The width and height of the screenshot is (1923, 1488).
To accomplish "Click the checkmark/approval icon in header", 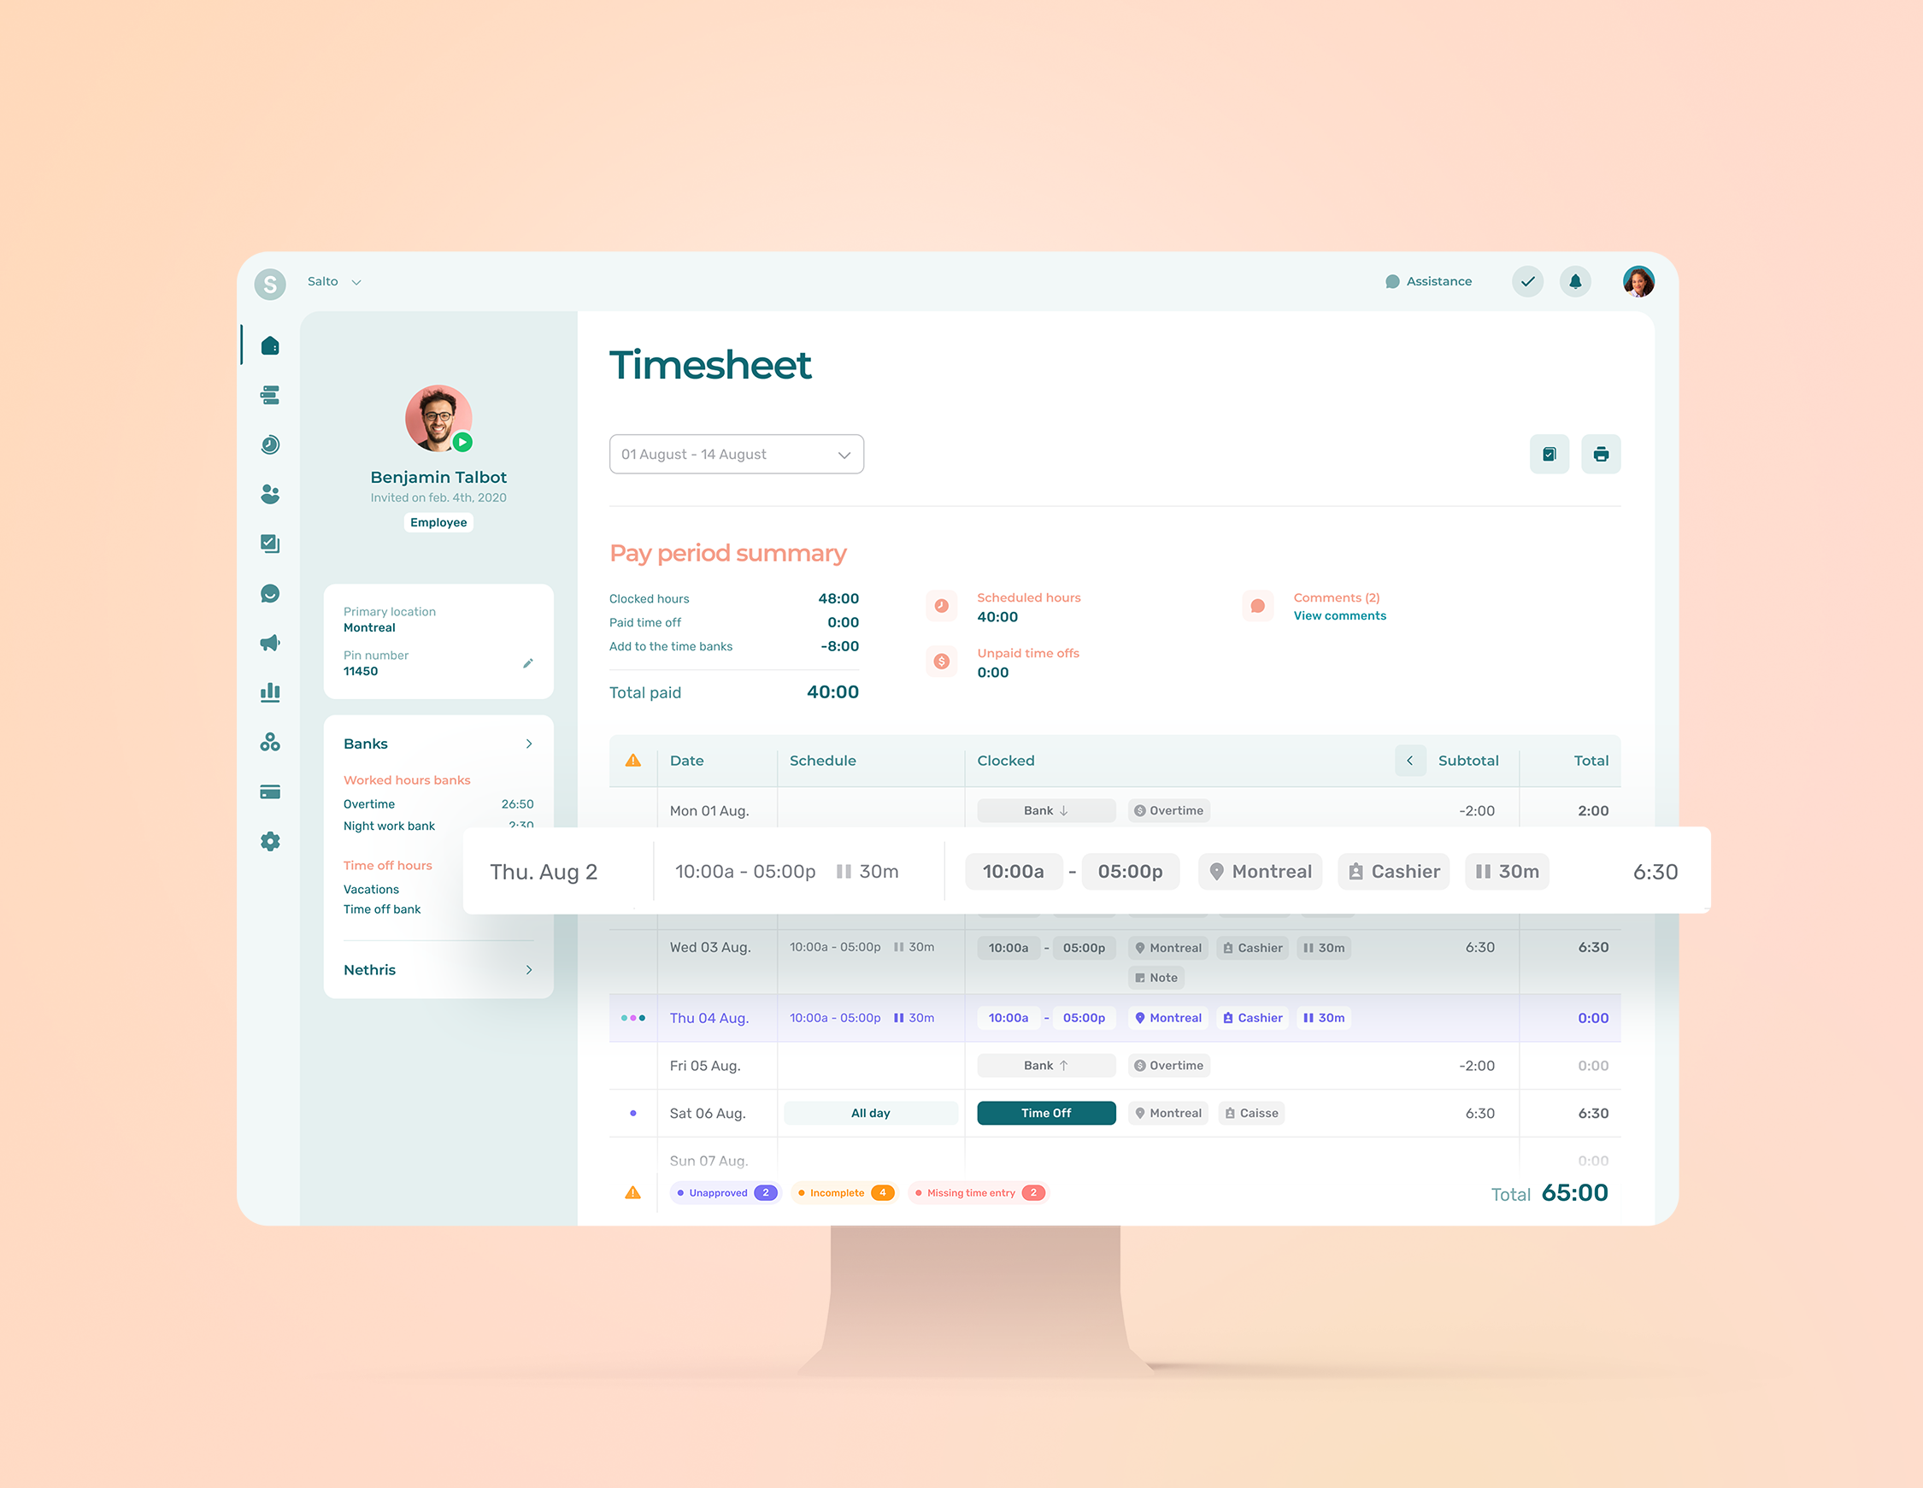I will click(1526, 283).
